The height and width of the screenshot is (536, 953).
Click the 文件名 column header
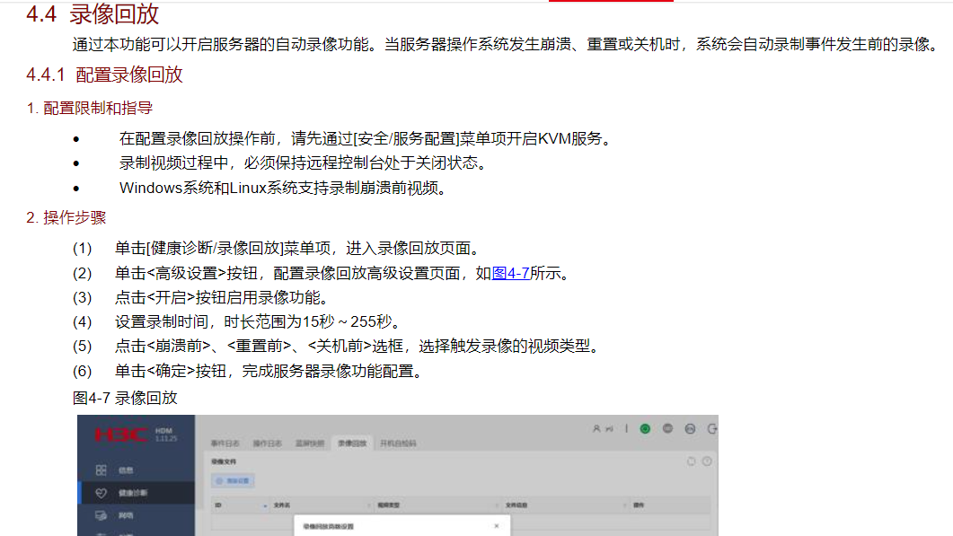[x=281, y=505]
